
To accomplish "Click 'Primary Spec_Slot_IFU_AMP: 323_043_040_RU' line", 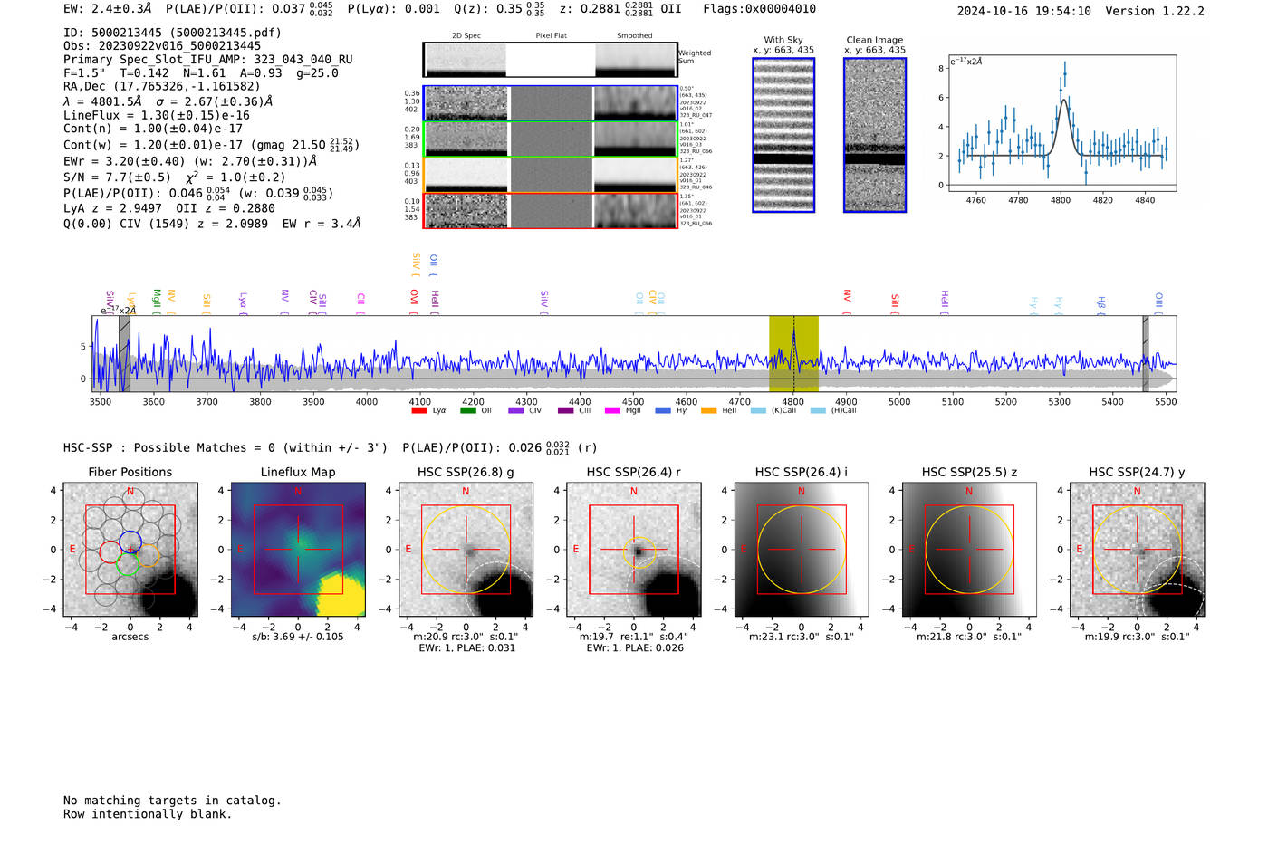I will click(208, 60).
